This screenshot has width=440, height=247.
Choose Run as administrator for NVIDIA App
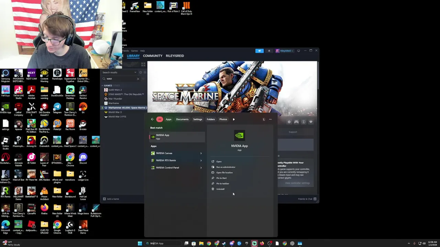coord(225,167)
